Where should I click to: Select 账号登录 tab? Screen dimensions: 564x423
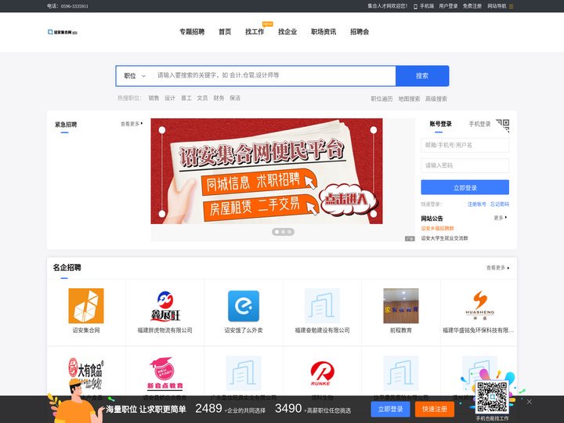[440, 124]
